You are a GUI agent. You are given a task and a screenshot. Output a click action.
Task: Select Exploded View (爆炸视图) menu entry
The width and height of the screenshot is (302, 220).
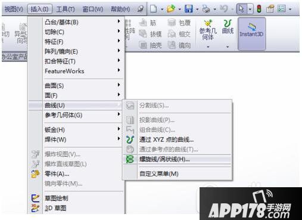pos(76,154)
